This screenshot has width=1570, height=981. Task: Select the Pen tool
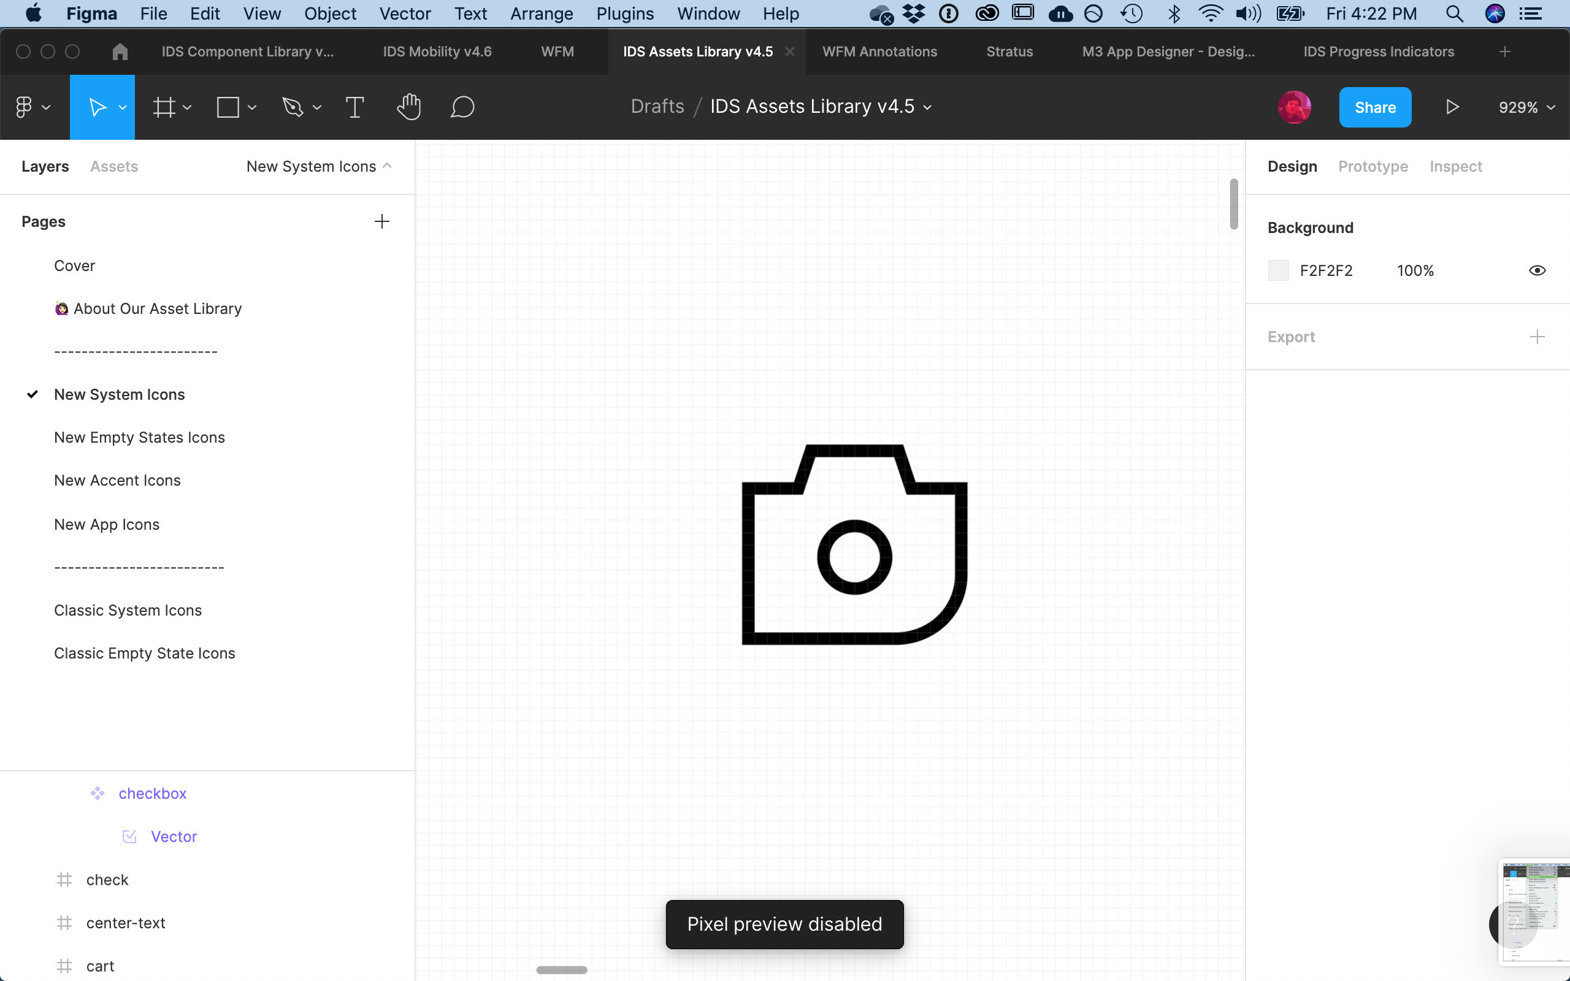[x=293, y=107]
